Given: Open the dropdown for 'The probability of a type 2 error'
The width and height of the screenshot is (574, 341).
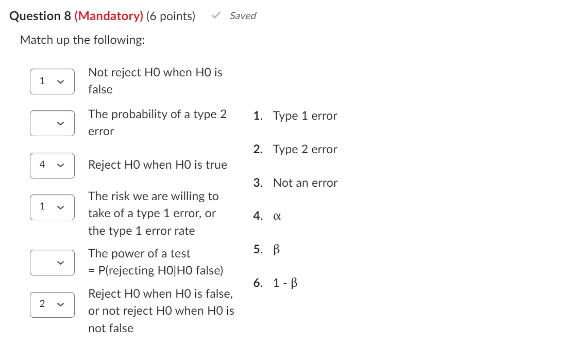Looking at the screenshot, I should (52, 123).
